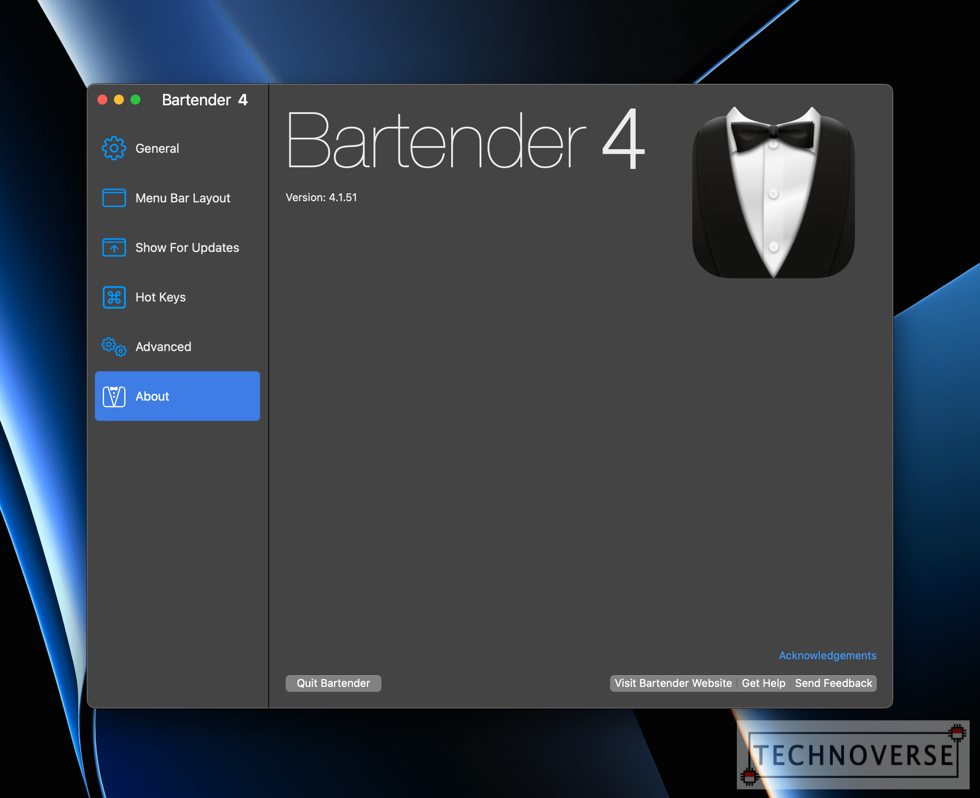
Task: Open the General settings section
Action: point(178,148)
